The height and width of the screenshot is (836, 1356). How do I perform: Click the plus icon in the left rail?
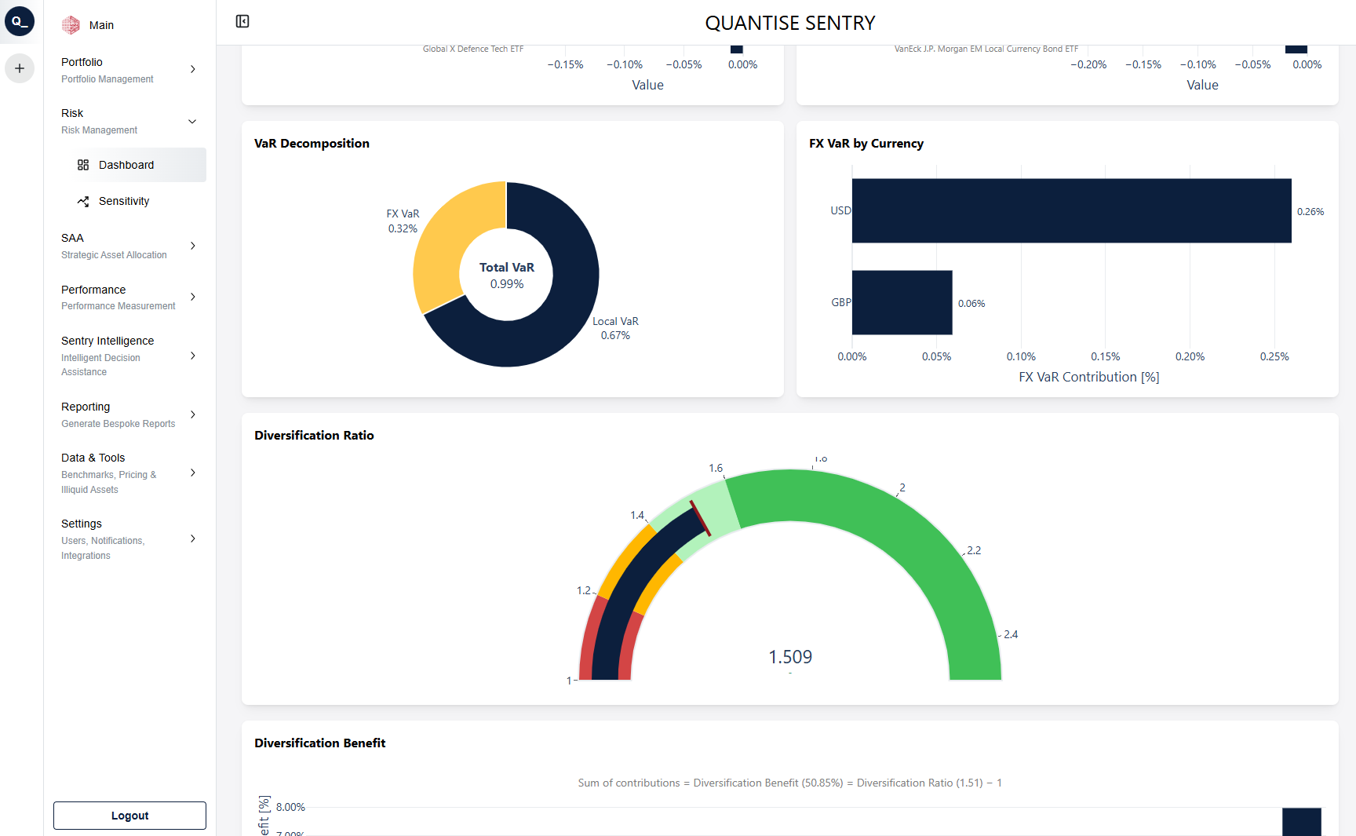click(x=20, y=68)
